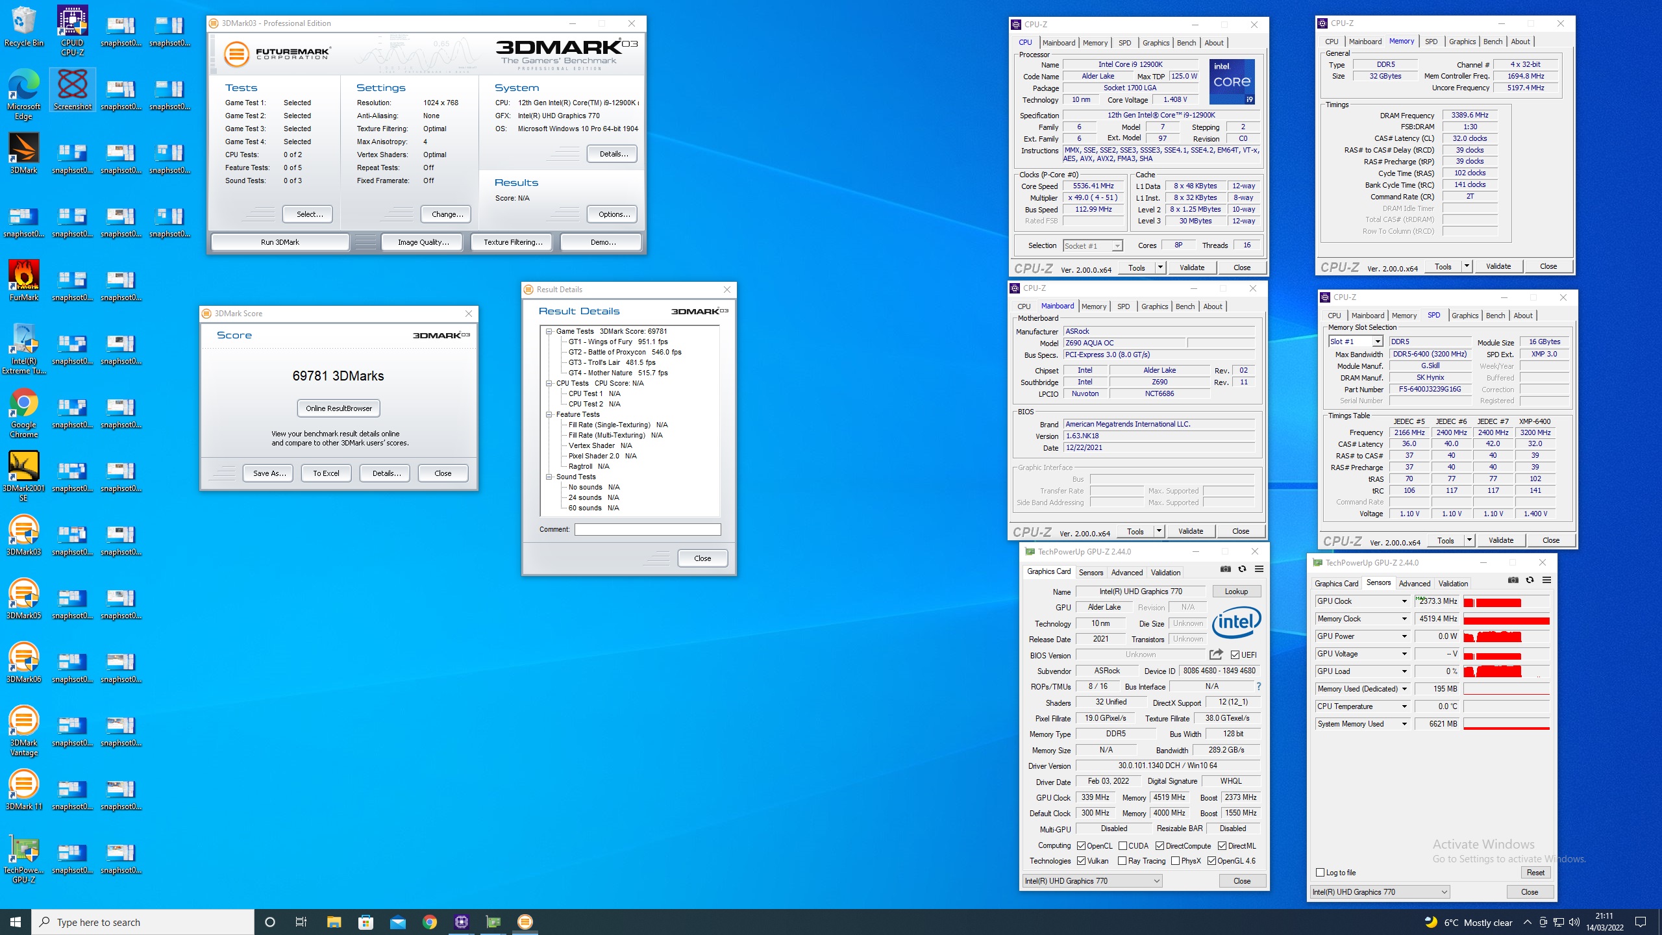Switch to Mainboard tab in top-left CPU-Z window
This screenshot has height=935, width=1662.
pos(1059,43)
